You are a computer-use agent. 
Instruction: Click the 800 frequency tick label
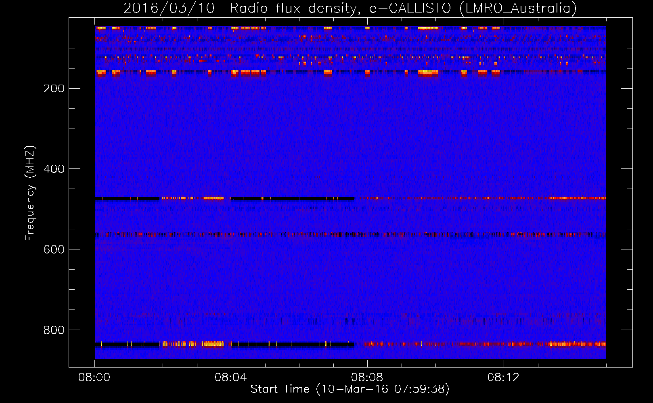click(x=54, y=330)
